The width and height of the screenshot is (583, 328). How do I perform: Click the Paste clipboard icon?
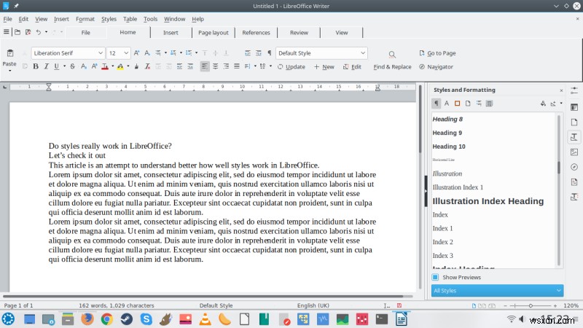[x=10, y=53]
